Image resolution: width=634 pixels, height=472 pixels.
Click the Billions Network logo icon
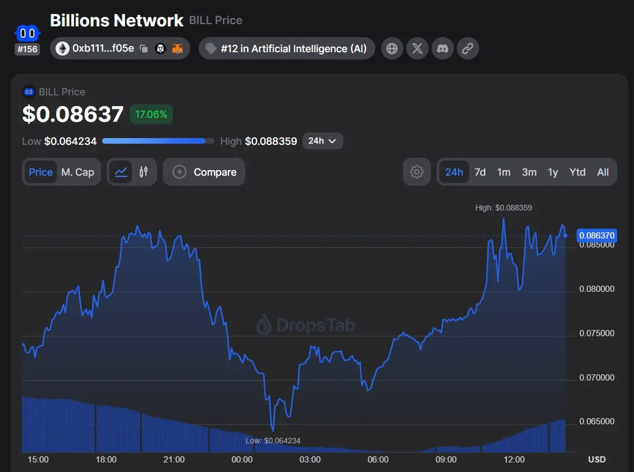(x=27, y=33)
